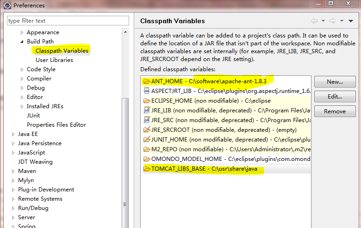Select the TOMCAT_LIBS_BASE variable row
Viewport: 361px width, 228px height.
pos(226,169)
